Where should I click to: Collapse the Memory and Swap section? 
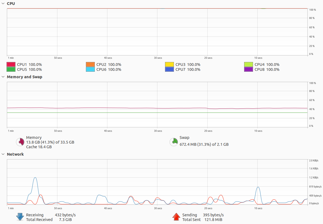(3, 77)
